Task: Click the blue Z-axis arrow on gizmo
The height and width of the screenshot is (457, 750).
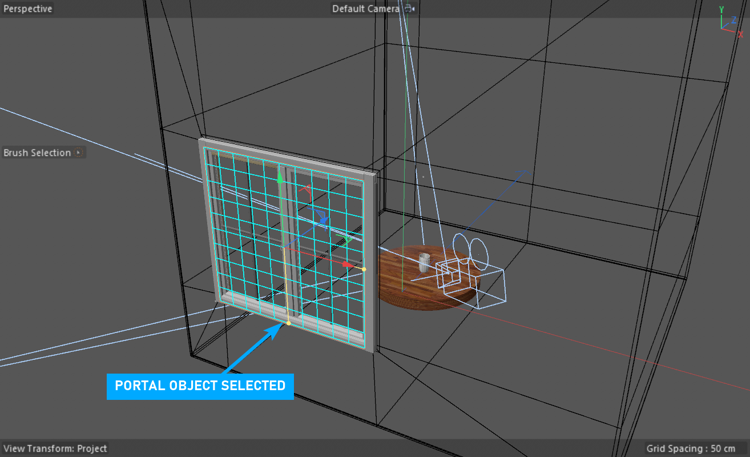Action: 323,220
